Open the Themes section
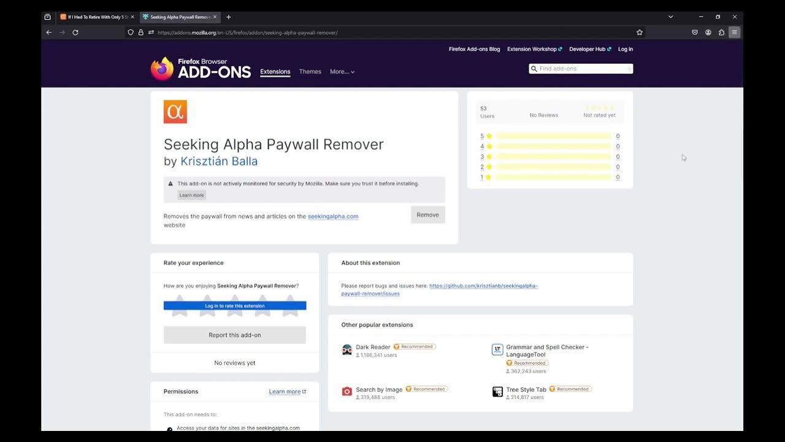The image size is (785, 442). (x=310, y=72)
